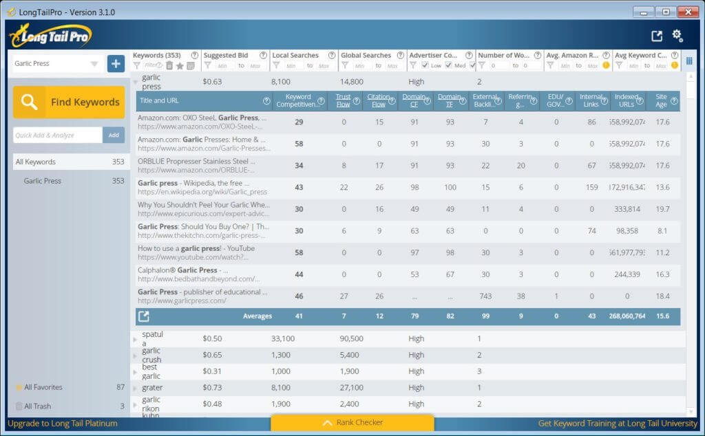Click the Quick Add & Analyze input field
This screenshot has height=436, width=705.
[58, 135]
